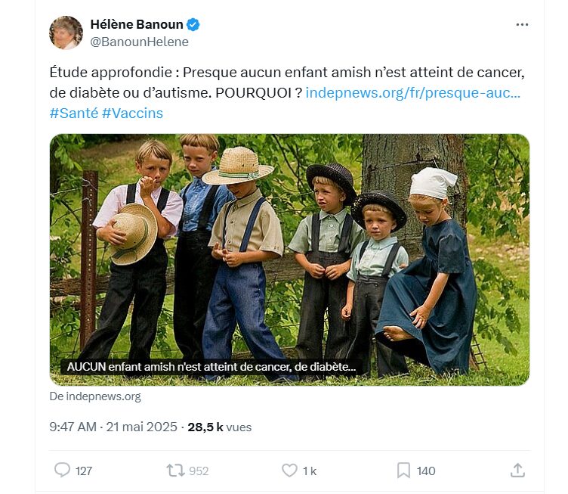Repost this tweet with retweet icon
The height and width of the screenshot is (494, 568).
(175, 471)
